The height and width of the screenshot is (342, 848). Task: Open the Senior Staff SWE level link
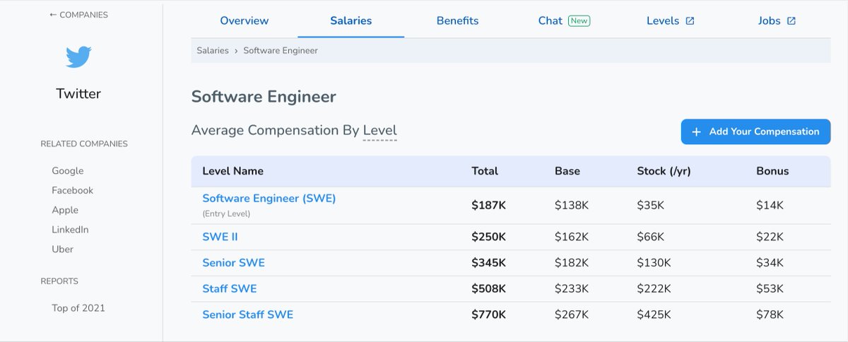tap(248, 314)
